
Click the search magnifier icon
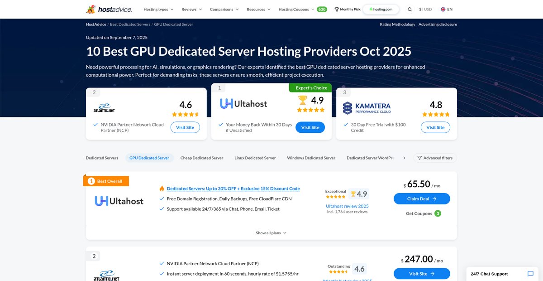[410, 9]
